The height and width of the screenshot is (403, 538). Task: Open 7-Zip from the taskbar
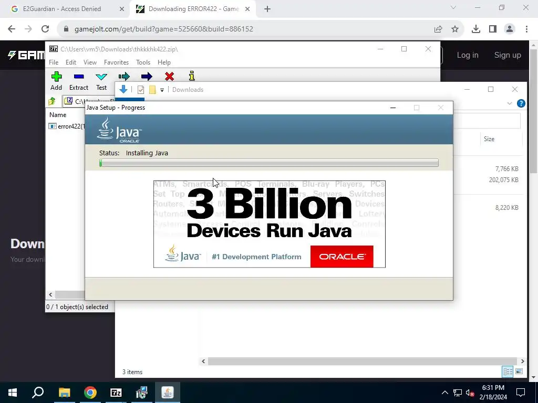pos(116,393)
